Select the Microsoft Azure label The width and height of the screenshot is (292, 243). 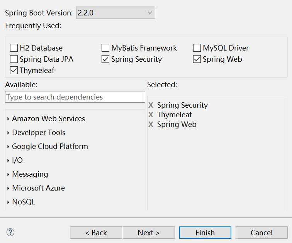click(x=38, y=188)
